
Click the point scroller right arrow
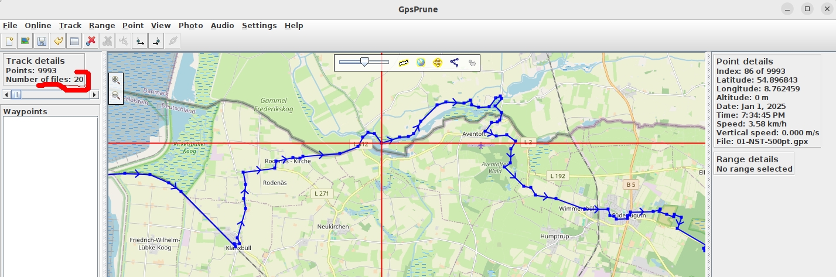click(x=94, y=94)
